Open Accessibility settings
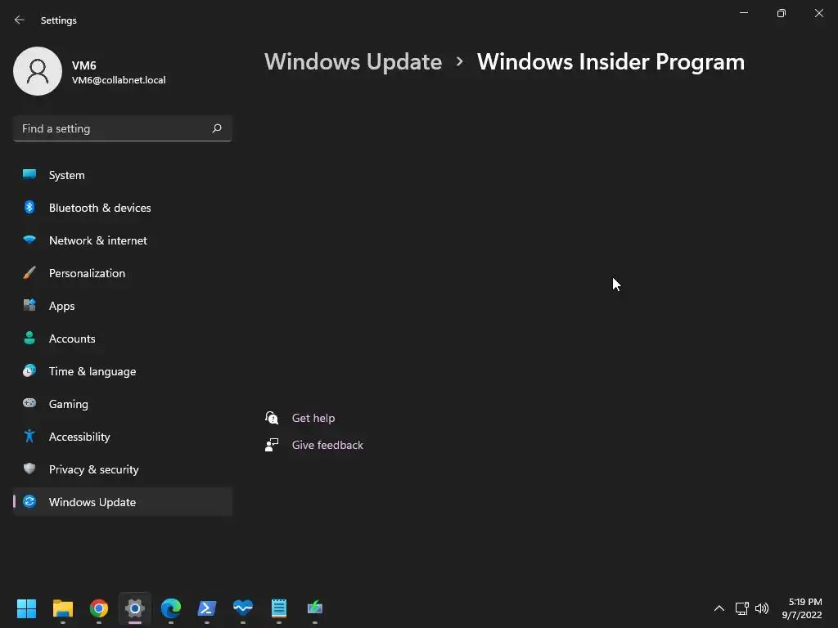Image resolution: width=838 pixels, height=628 pixels. pos(123,437)
